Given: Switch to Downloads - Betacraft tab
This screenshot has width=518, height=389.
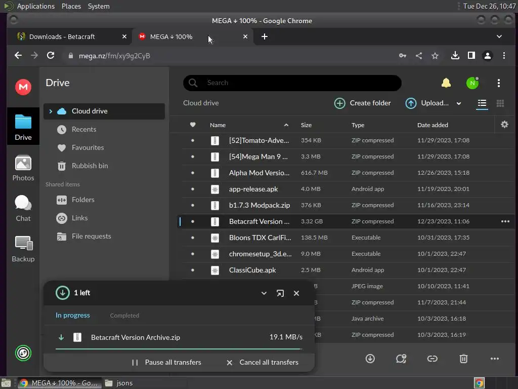Looking at the screenshot, I should point(69,36).
